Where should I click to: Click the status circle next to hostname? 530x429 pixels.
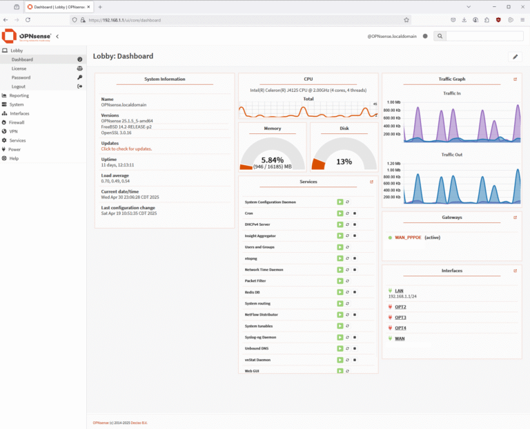point(425,36)
